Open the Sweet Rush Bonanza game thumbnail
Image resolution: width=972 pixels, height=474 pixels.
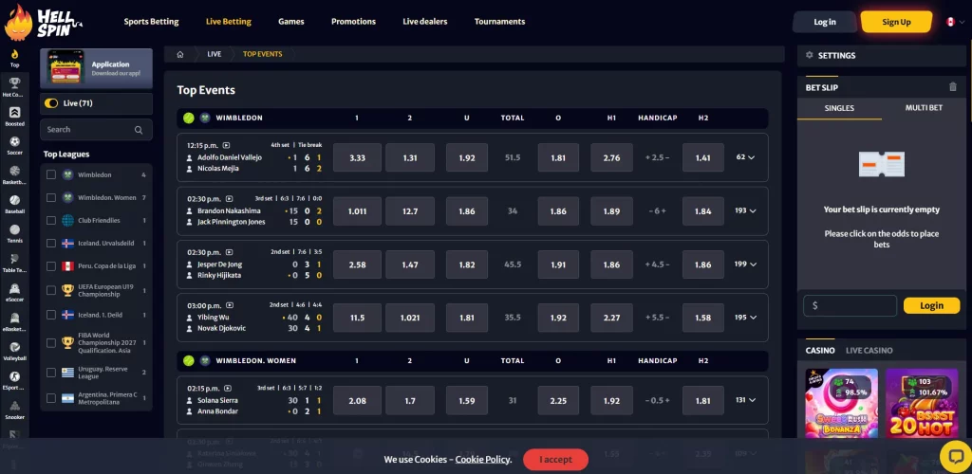pos(842,404)
